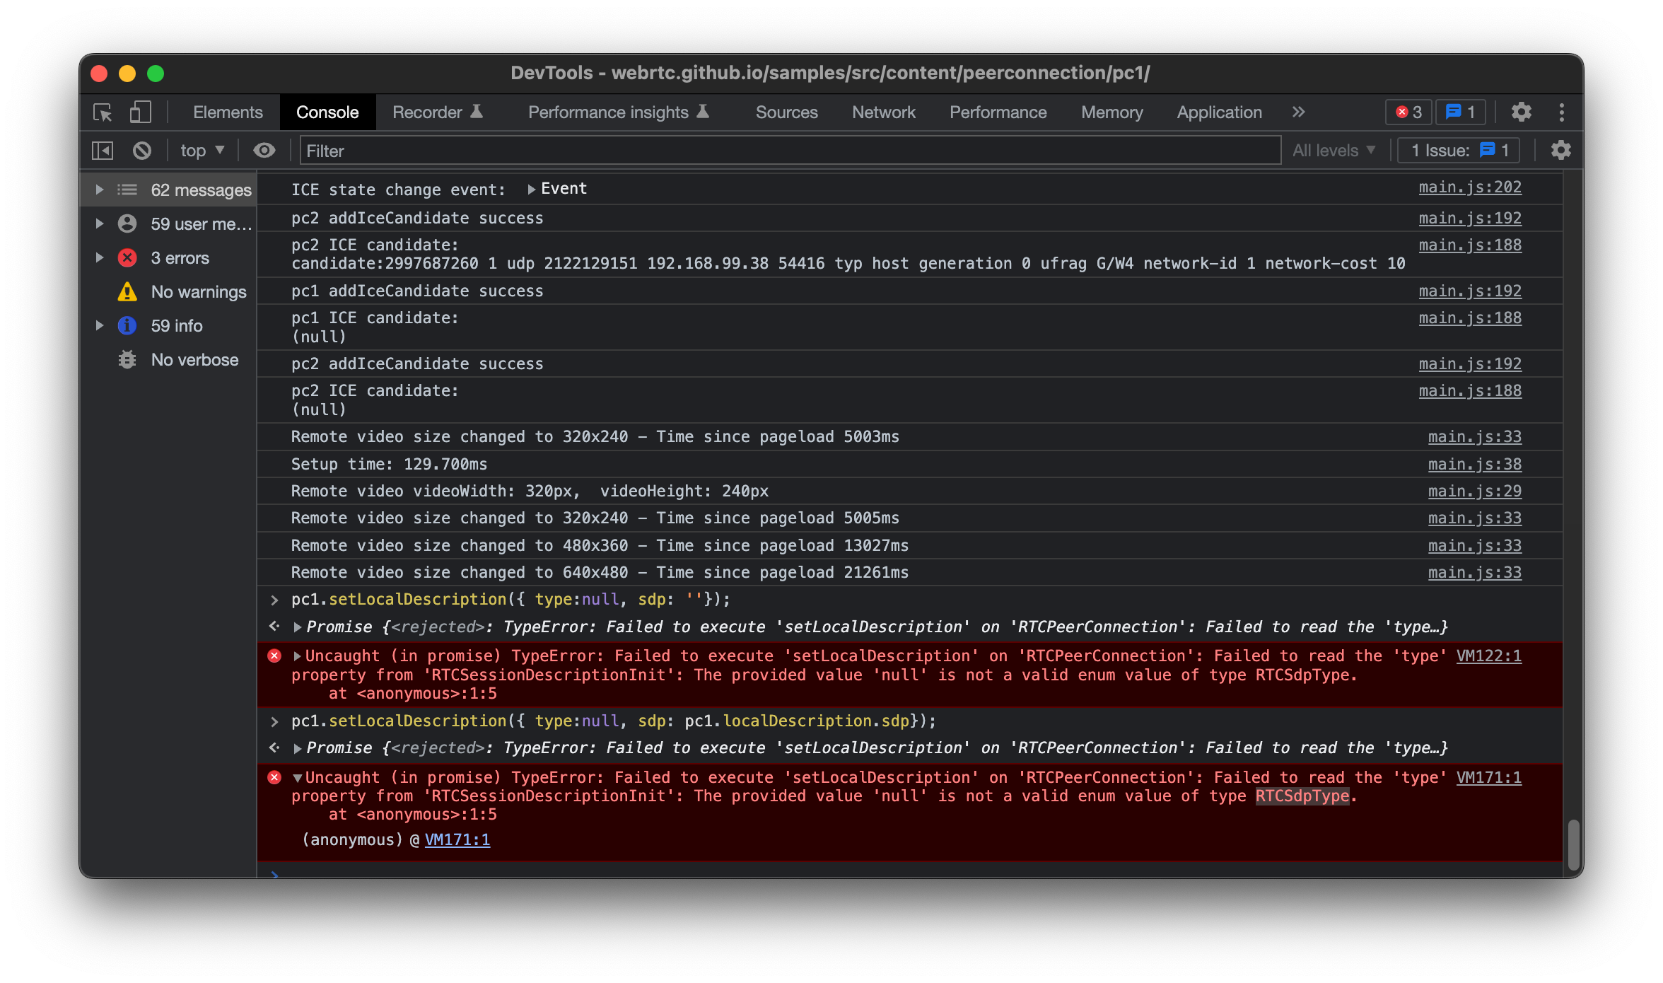
Task: Open DevTools settings gear
Action: (1522, 112)
